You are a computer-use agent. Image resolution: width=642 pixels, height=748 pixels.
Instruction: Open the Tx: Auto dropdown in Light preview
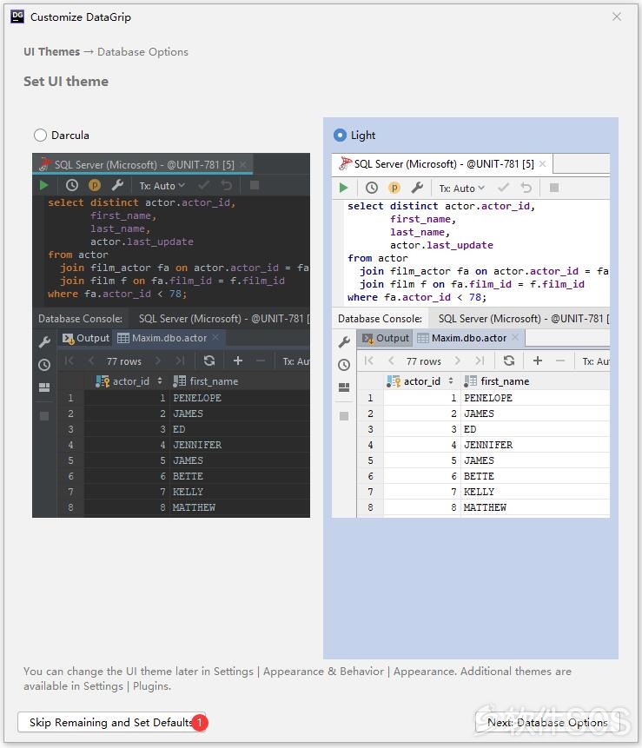pos(461,189)
